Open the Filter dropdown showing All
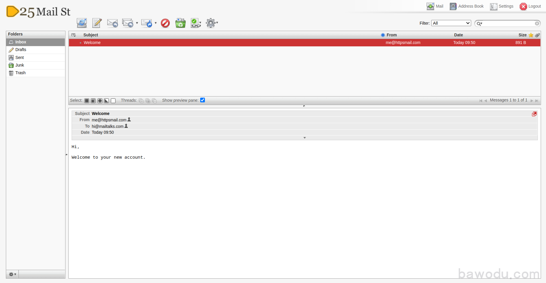The image size is (546, 283). click(451, 23)
